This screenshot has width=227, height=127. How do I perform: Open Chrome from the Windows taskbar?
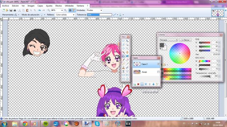coord(25,124)
